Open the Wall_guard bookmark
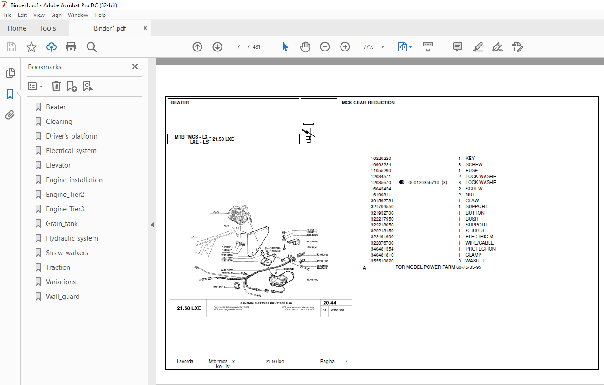Screen dimensions: 604x385 [x=62, y=297]
